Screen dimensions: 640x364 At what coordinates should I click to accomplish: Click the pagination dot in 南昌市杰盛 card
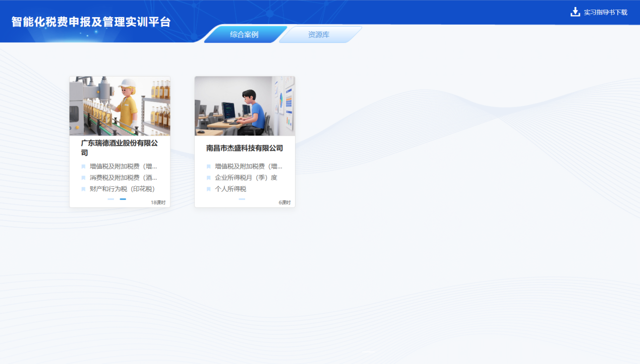242,199
